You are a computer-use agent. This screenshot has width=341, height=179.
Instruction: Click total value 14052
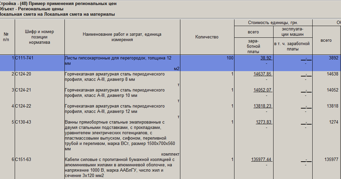333,90
